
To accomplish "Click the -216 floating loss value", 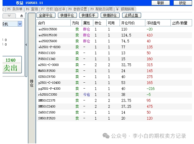I will tap(150, 89).
